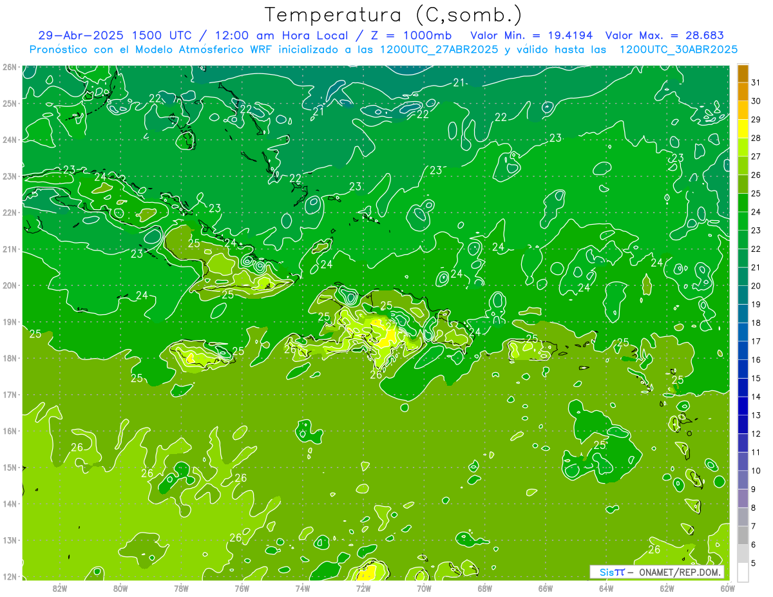Click the 'Temperatura (C,somb.)' title
Screen dimensions: 773x597
point(394,15)
